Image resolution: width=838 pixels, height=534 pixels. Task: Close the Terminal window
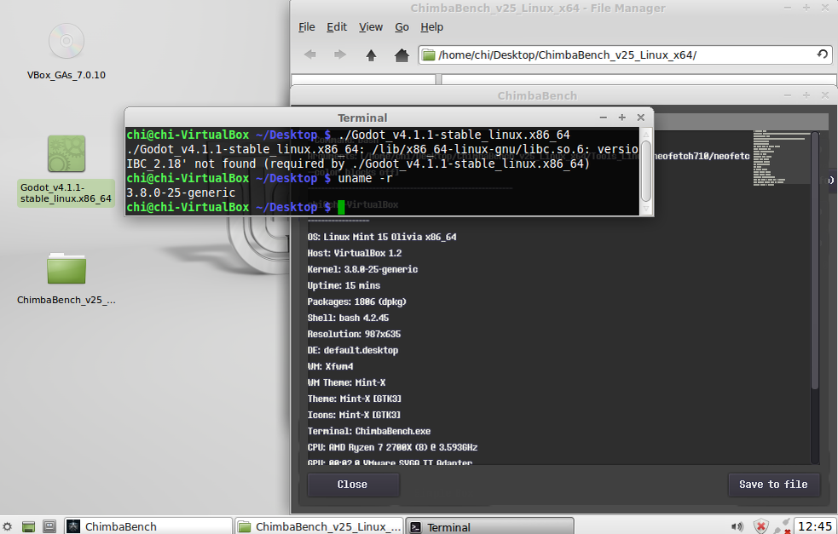pyautogui.click(x=640, y=118)
